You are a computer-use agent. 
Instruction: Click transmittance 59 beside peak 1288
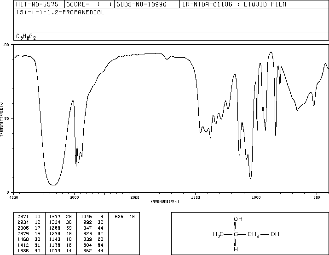69,228
